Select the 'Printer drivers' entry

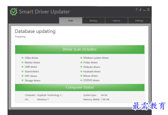tap(91, 63)
